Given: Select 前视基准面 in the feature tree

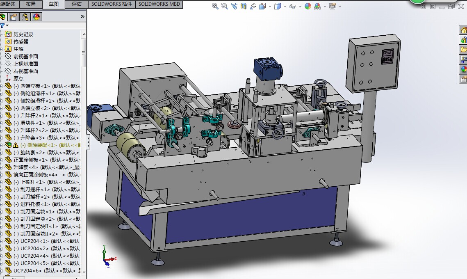Looking at the screenshot, I should (x=25, y=56).
